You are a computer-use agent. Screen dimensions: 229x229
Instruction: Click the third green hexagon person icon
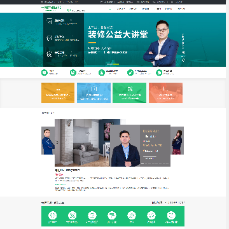point(102,73)
